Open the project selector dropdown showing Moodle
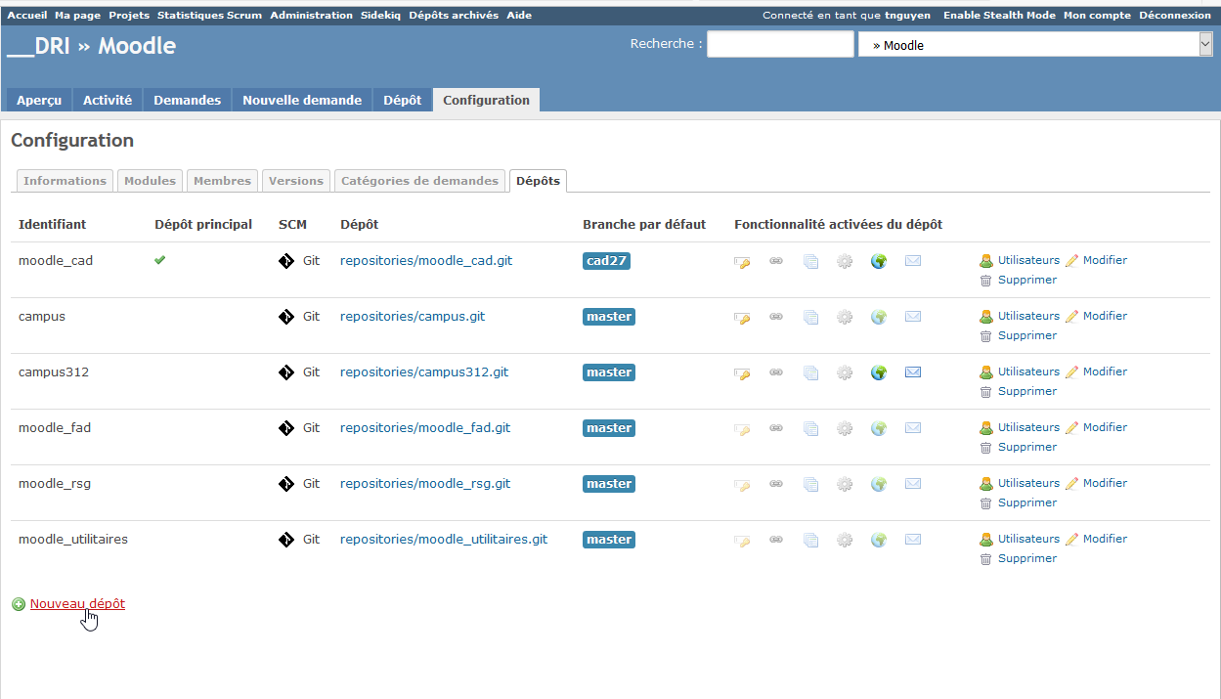The height and width of the screenshot is (699, 1221). tap(1034, 45)
